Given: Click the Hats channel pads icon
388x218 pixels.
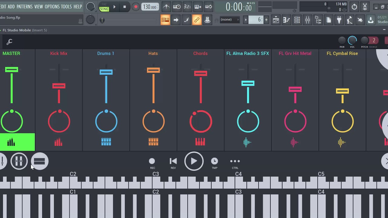Looking at the screenshot, I should pyautogui.click(x=153, y=142).
